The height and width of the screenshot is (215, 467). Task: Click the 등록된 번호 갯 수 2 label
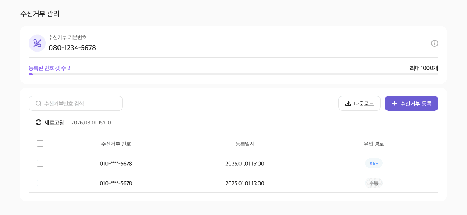50,68
